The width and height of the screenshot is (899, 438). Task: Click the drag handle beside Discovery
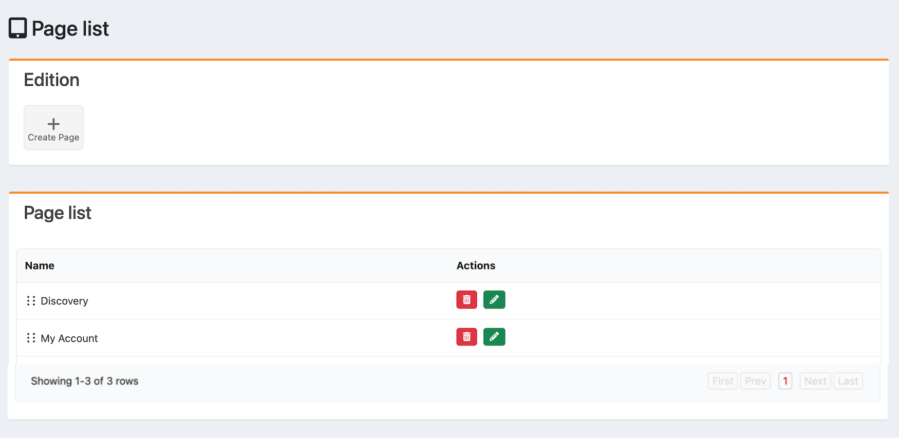coord(31,300)
